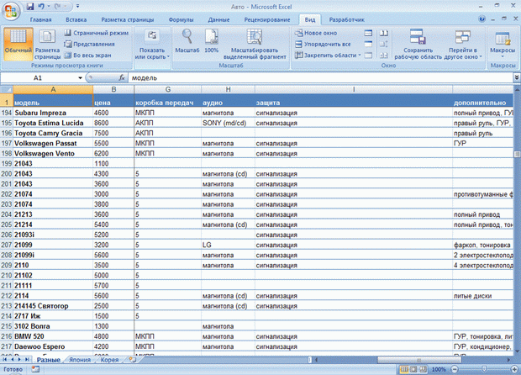Switch to Во весь экран mode
Viewport: 521px width, 375px height.
coord(87,55)
